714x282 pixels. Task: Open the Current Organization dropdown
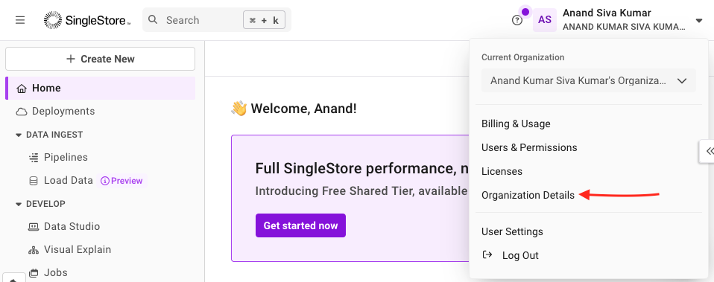(x=589, y=81)
